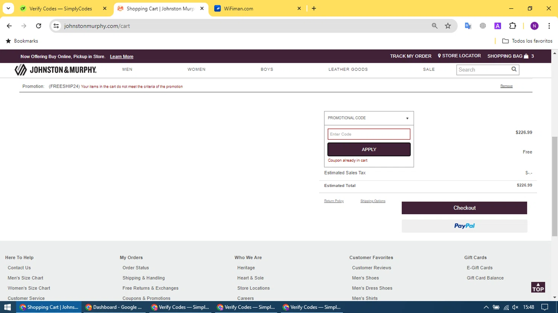Open Shipping & Handling
Viewport: 558px width, 313px height.
(x=144, y=278)
